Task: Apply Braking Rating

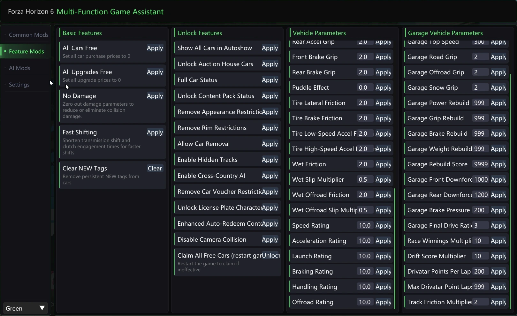Action: point(383,271)
